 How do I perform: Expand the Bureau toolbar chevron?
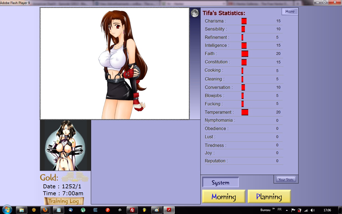pyautogui.click(x=274, y=209)
